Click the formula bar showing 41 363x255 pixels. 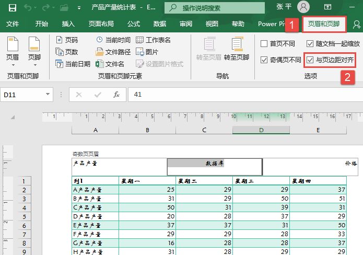tap(245, 95)
